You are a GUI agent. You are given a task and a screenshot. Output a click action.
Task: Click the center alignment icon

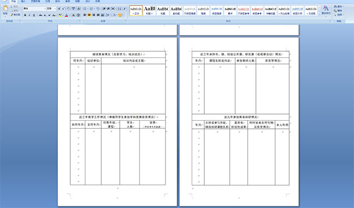point(89,15)
